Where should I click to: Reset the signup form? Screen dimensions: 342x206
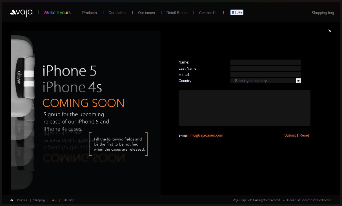point(304,135)
